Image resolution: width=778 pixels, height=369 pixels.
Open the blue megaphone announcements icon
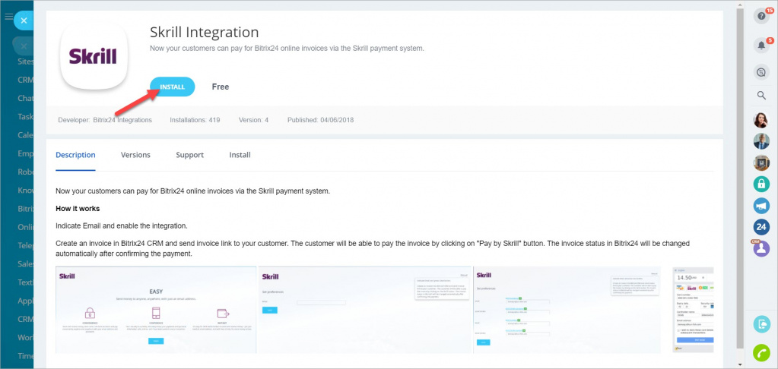(761, 206)
